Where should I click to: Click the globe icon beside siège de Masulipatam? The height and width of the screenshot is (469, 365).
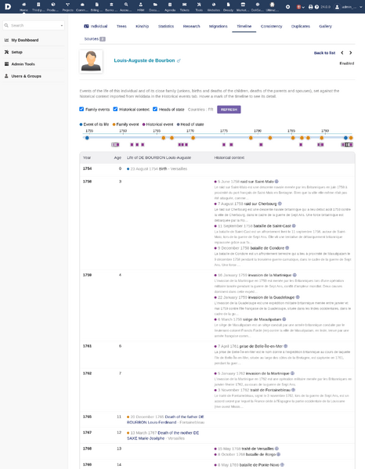(284, 319)
